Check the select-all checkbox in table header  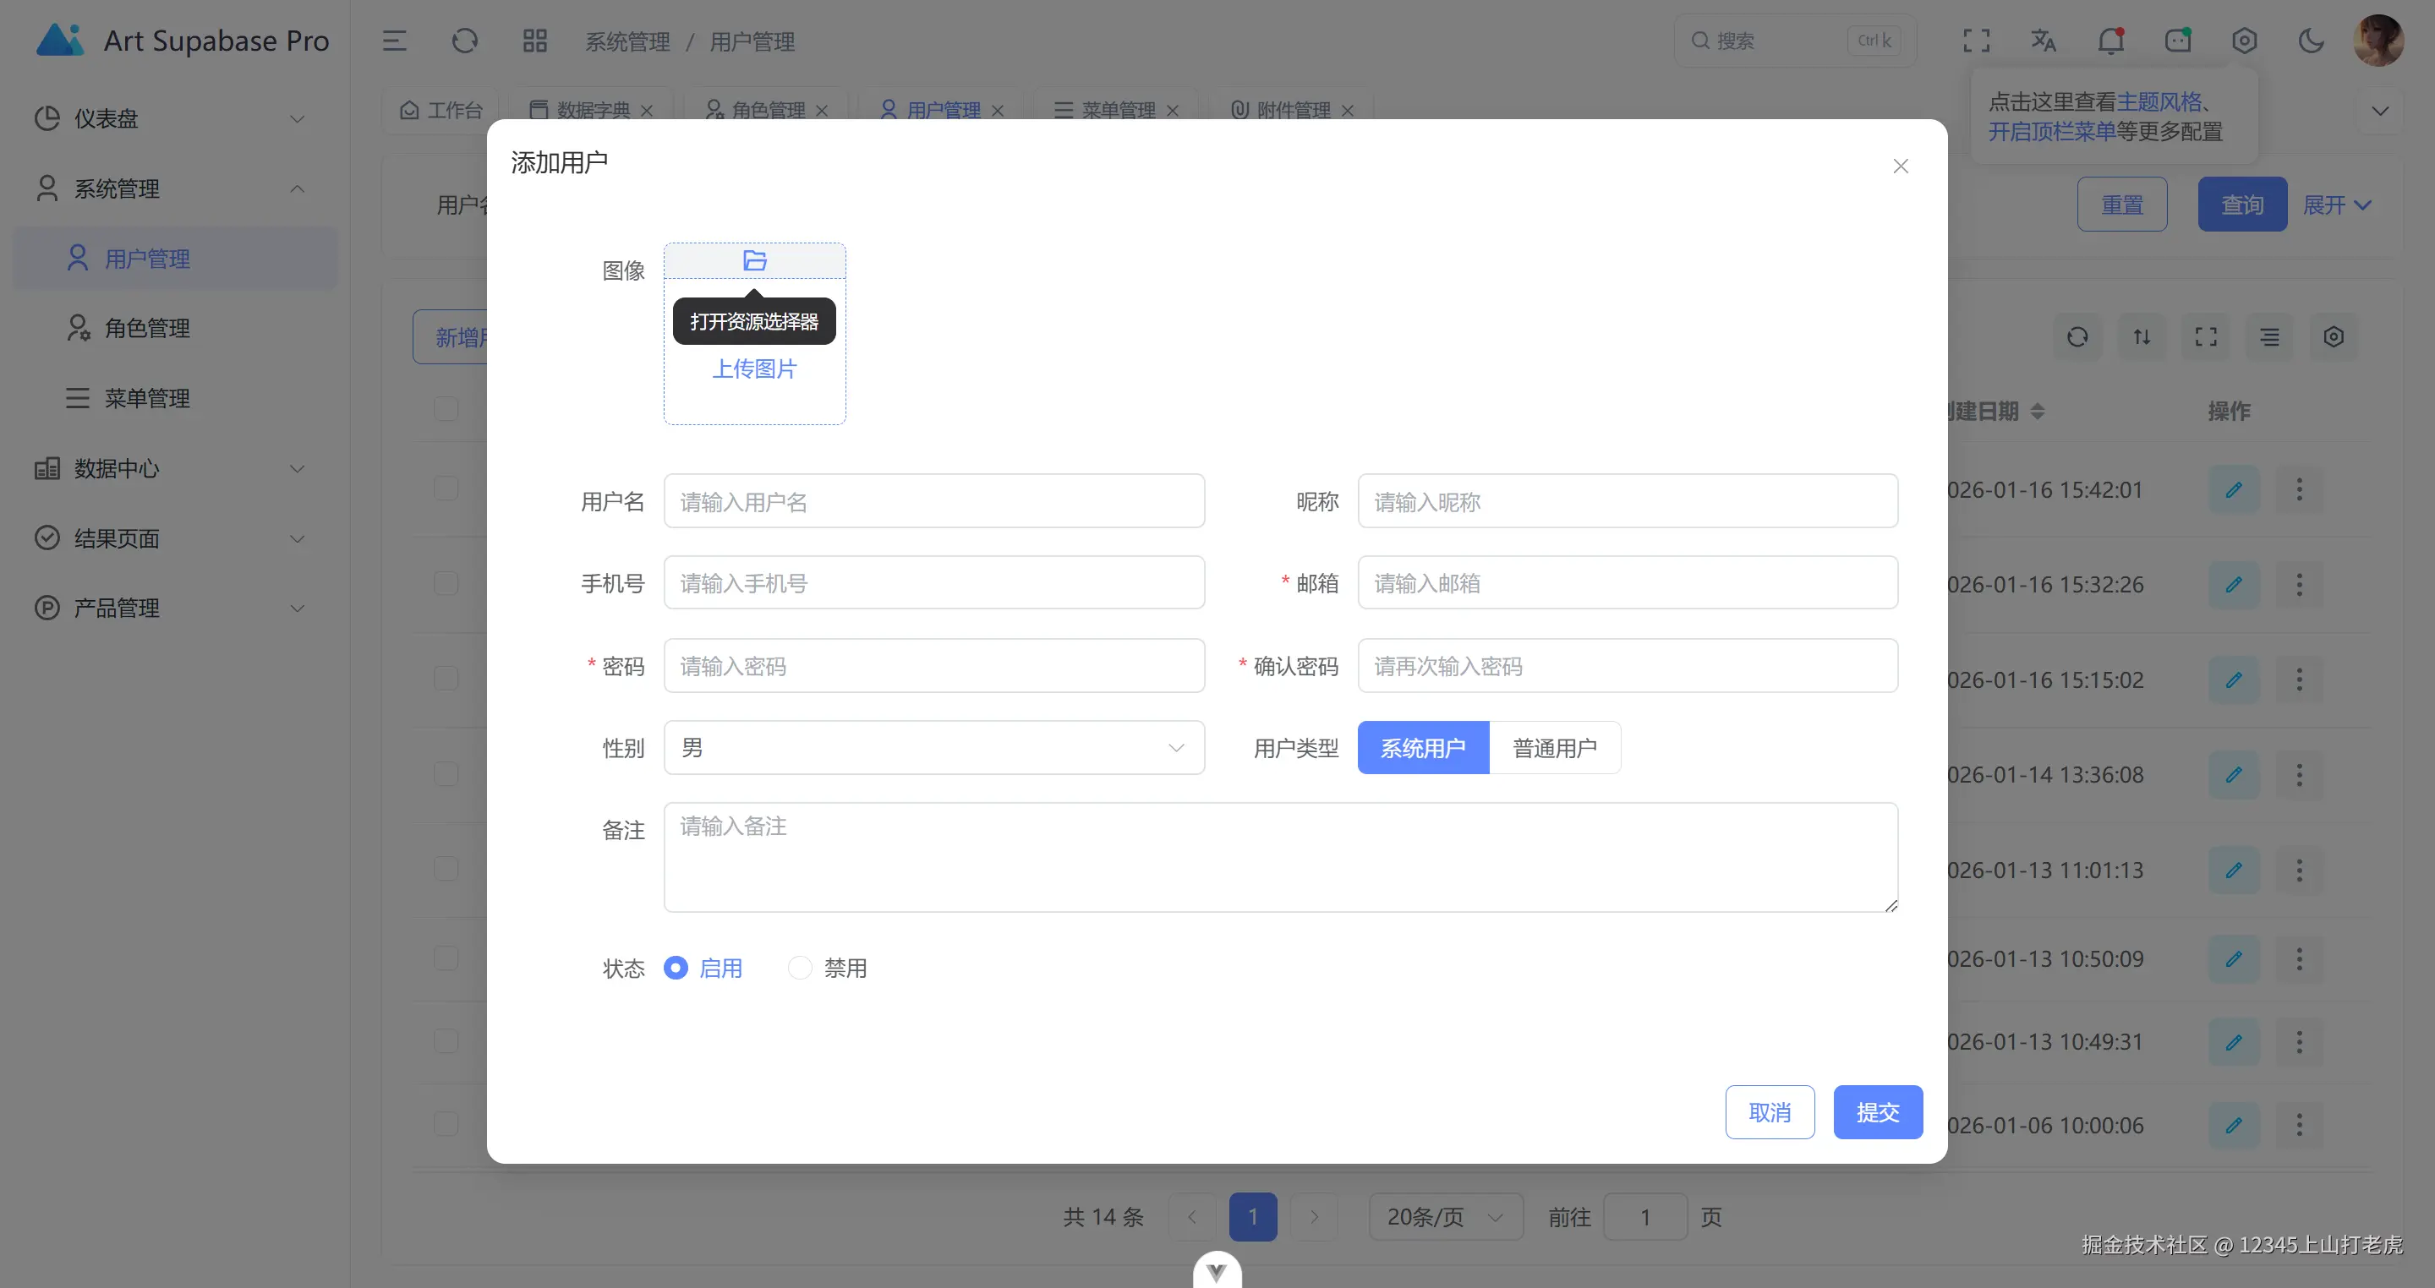click(x=446, y=409)
